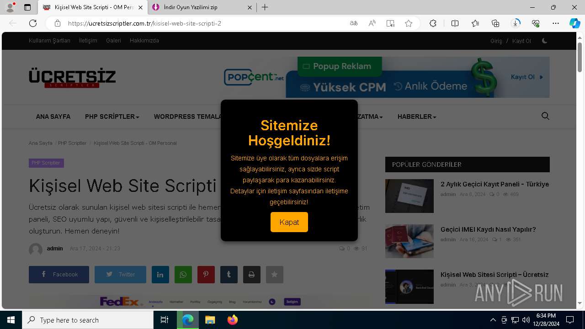This screenshot has width=585, height=329.
Task: Open Windows Start menu
Action: [11, 320]
